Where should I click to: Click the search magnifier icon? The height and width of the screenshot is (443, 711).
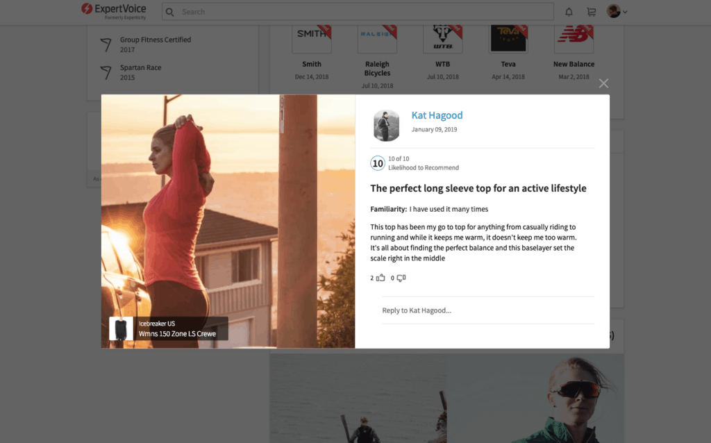[x=170, y=12]
